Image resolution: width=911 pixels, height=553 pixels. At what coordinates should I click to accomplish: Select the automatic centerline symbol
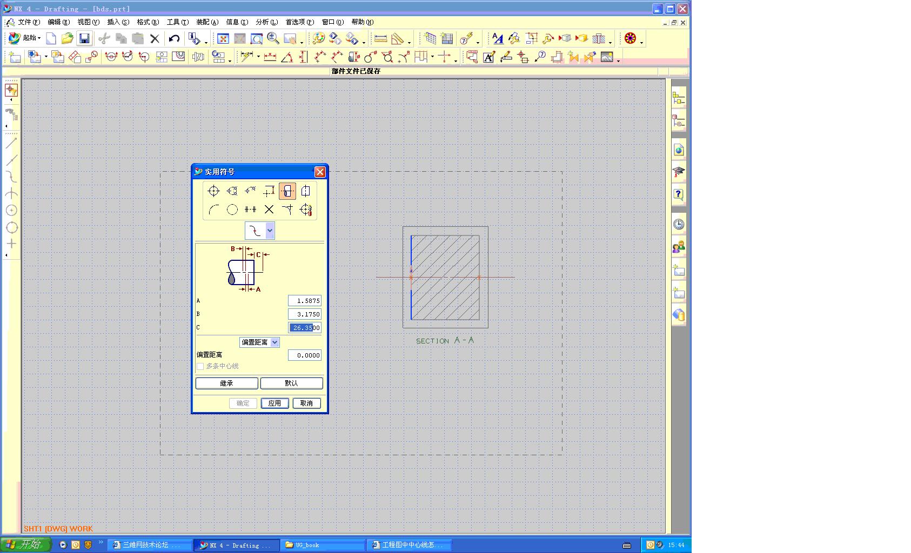coord(305,210)
